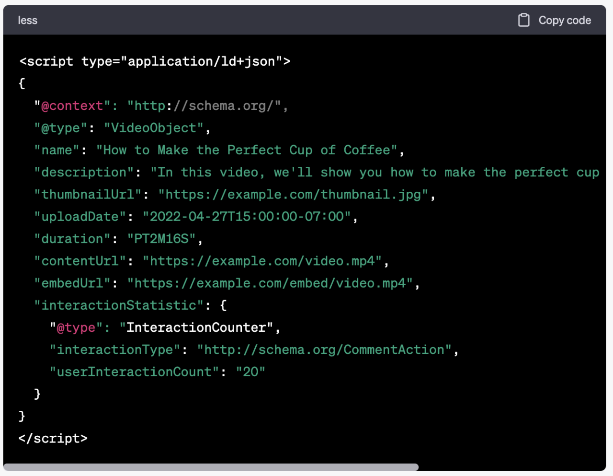Click the description text starting "In this video"

tap(375, 172)
